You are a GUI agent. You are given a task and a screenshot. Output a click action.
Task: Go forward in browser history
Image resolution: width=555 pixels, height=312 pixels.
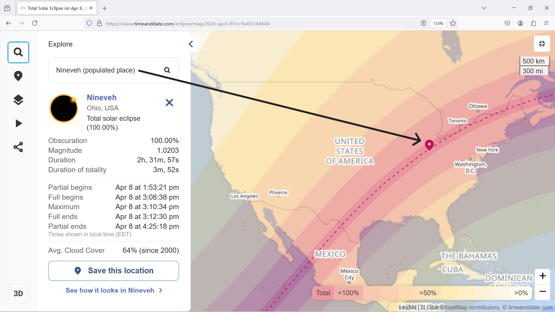[x=22, y=23]
